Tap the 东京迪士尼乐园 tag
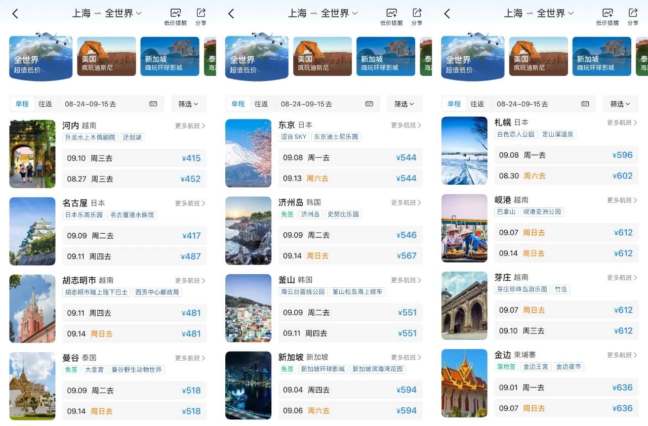 (x=336, y=137)
